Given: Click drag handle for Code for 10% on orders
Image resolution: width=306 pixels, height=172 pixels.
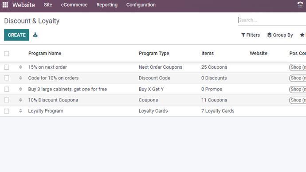Looking at the screenshot, I should (20, 78).
